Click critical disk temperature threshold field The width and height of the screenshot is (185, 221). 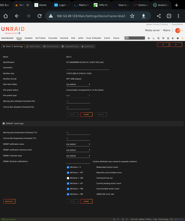click(78, 138)
